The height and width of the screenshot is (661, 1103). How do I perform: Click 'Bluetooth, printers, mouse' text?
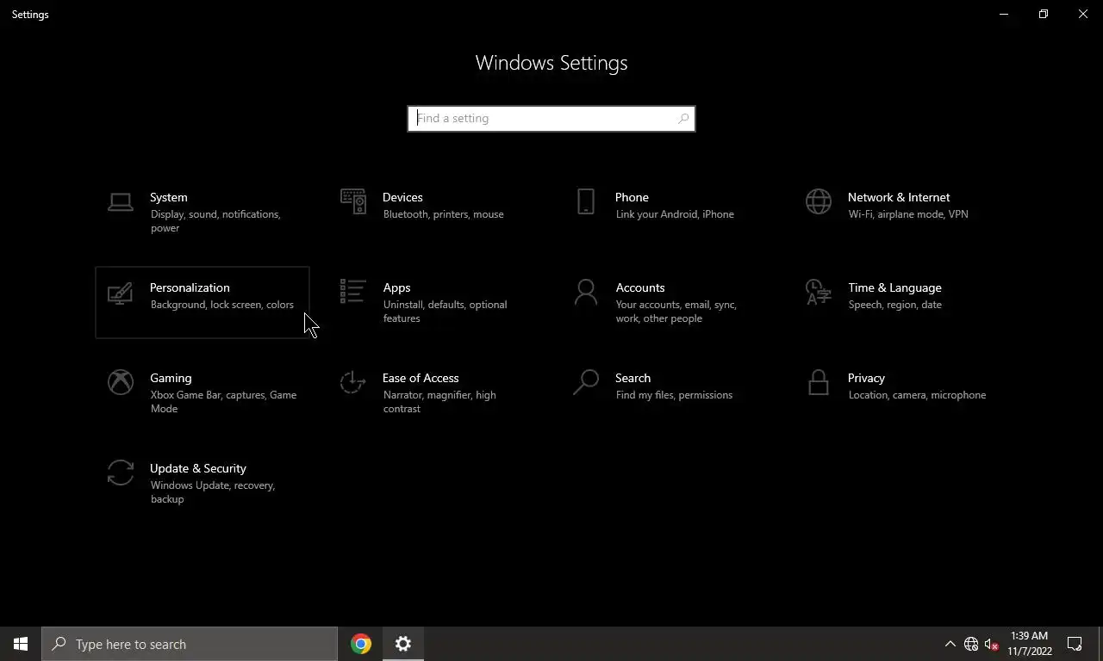click(443, 214)
